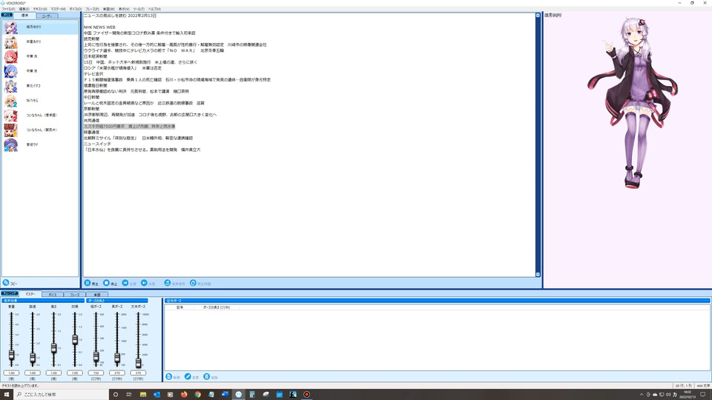The height and width of the screenshot is (400, 712).
Task: Add a symbol pause with 新規 button
Action: [173, 377]
